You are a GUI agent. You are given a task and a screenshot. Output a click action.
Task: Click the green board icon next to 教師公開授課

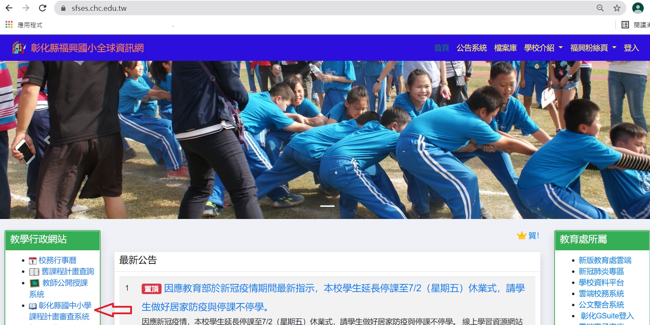(34, 283)
